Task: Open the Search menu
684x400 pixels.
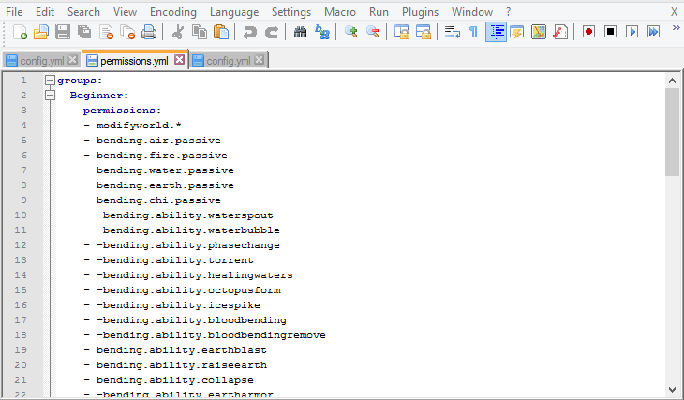Action: click(x=83, y=12)
